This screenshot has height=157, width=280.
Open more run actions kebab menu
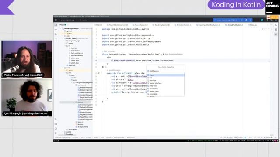tap(250, 20)
